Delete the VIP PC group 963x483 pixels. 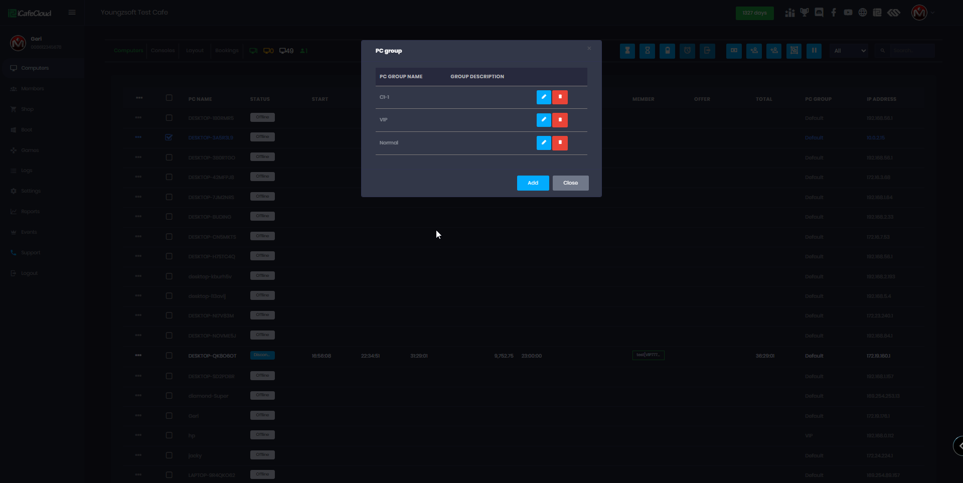pos(560,120)
